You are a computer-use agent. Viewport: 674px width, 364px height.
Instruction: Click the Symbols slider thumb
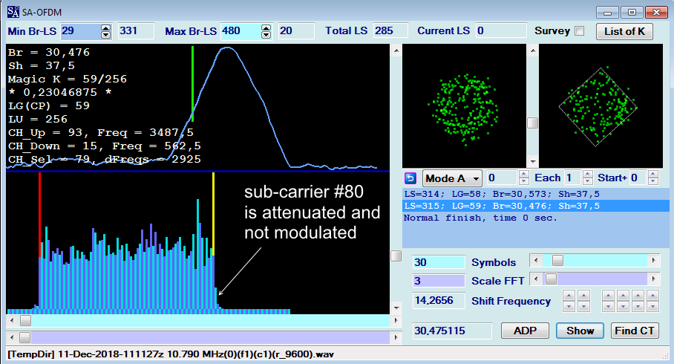[557, 260]
